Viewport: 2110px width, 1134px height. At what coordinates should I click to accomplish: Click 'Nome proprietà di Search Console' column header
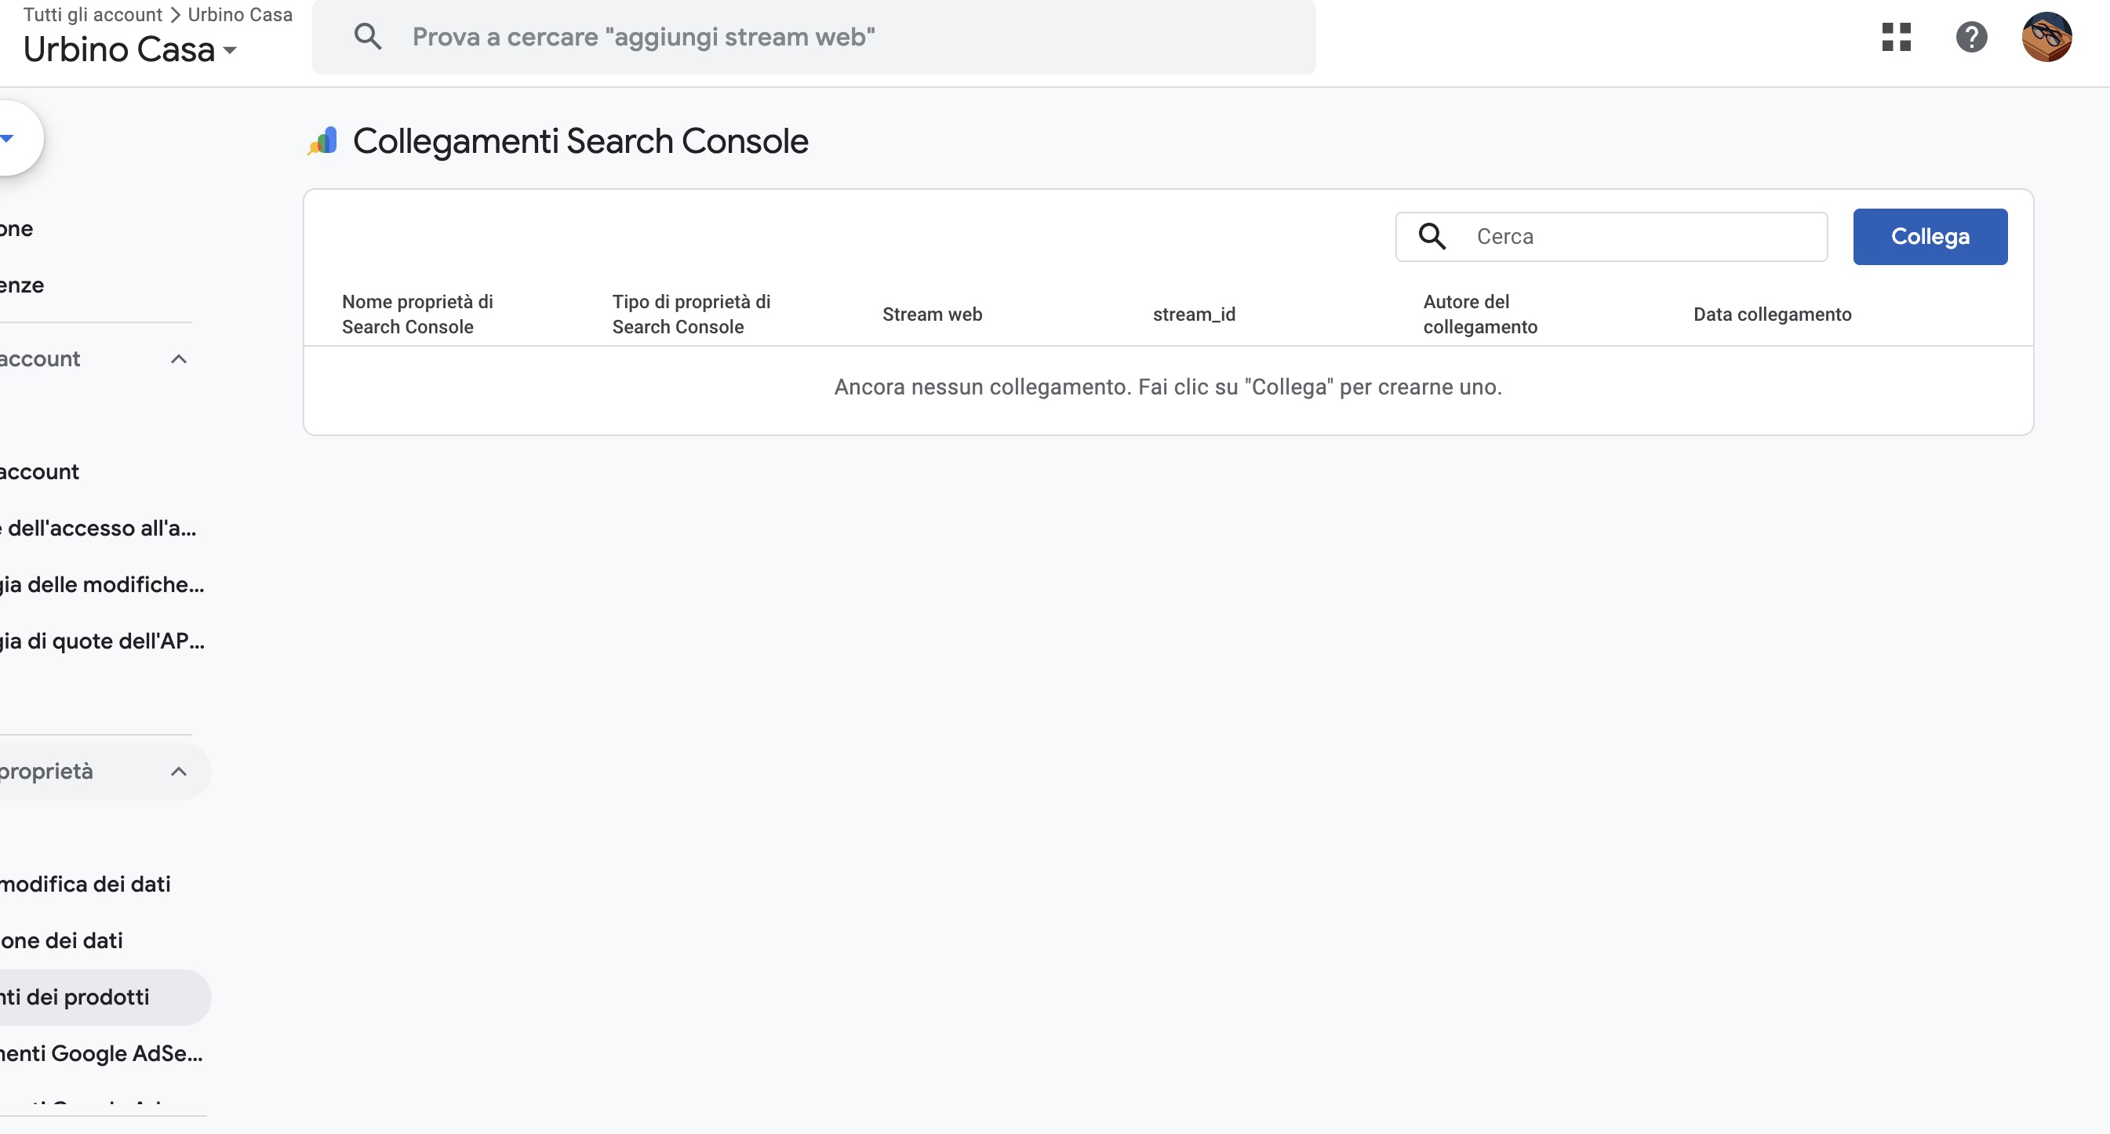[x=417, y=314]
